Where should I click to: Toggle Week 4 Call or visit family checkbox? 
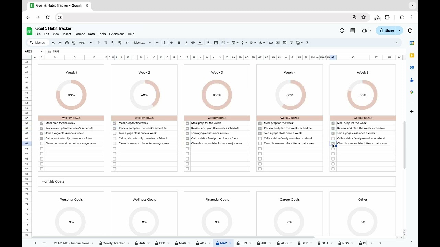pyautogui.click(x=260, y=138)
